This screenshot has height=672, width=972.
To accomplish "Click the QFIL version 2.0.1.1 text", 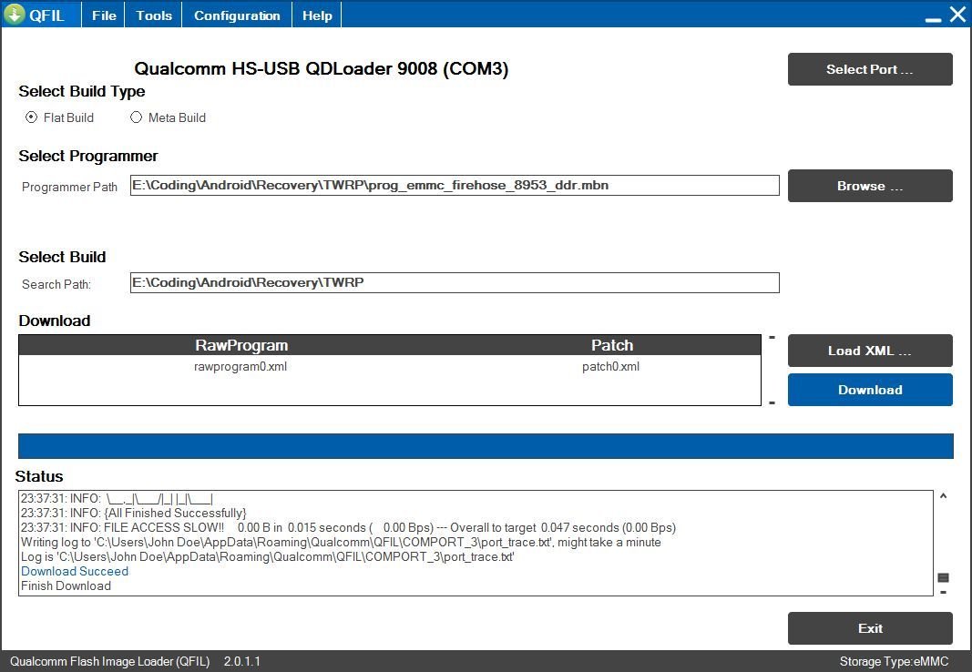I will [x=241, y=661].
